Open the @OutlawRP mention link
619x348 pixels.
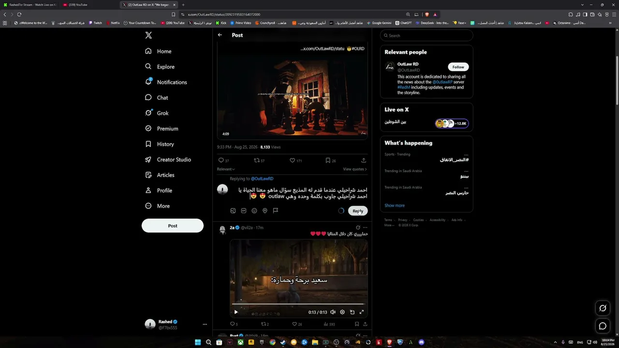(x=442, y=82)
